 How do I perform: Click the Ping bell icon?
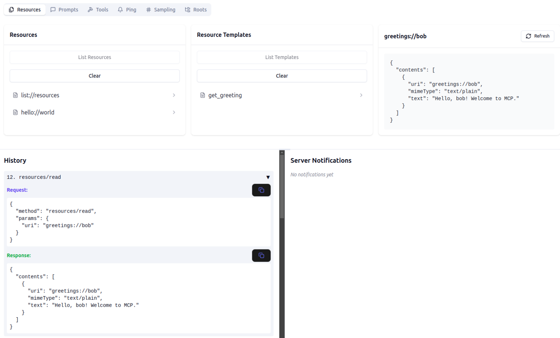click(x=120, y=9)
